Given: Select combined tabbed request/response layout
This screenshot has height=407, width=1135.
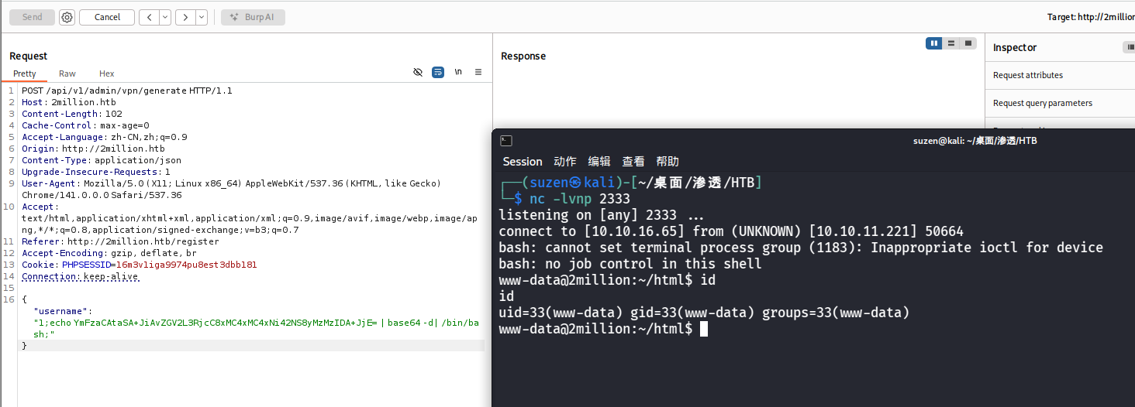Looking at the screenshot, I should pyautogui.click(x=968, y=43).
